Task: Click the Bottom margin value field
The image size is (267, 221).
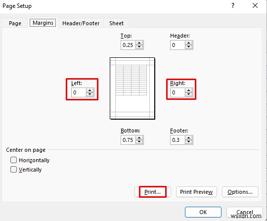Action: (x=129, y=140)
